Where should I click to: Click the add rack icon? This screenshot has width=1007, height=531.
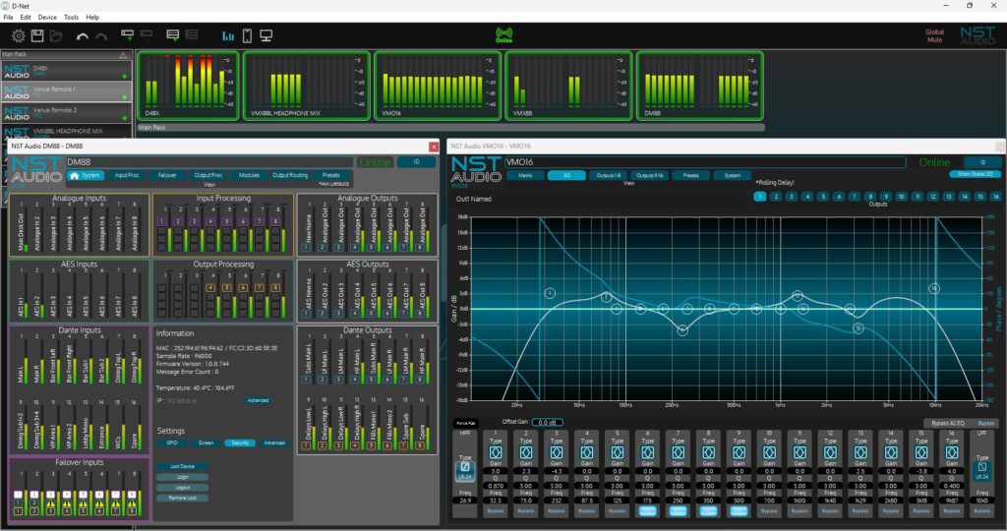pos(173,35)
